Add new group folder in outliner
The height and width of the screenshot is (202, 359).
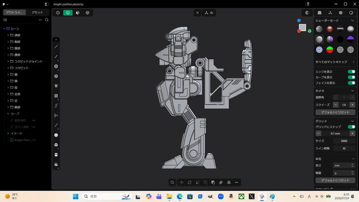(x=5, y=20)
